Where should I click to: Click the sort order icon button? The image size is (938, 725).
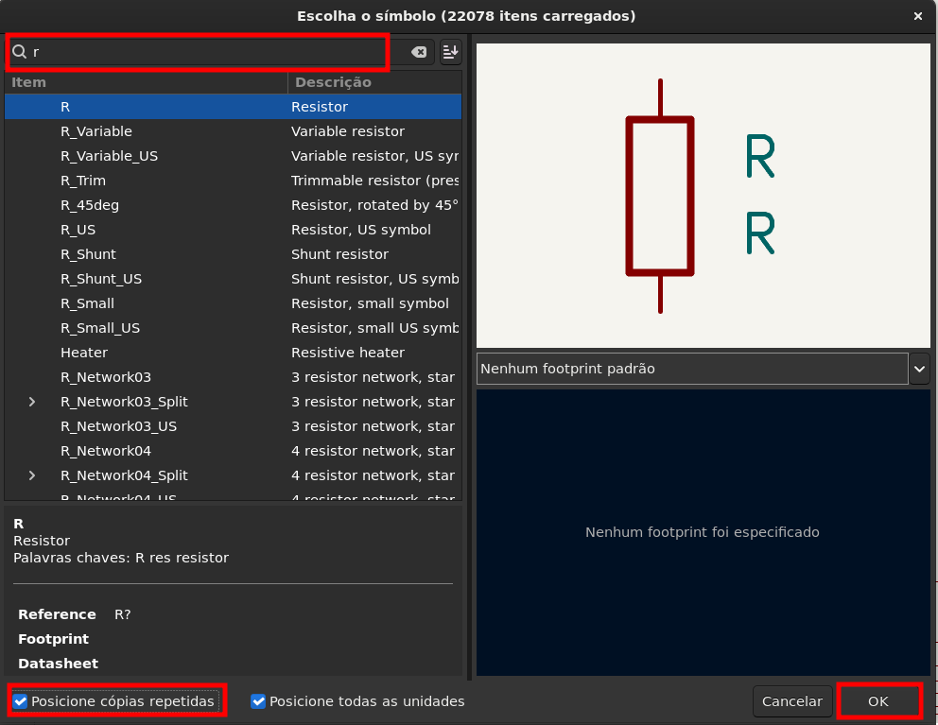point(450,52)
